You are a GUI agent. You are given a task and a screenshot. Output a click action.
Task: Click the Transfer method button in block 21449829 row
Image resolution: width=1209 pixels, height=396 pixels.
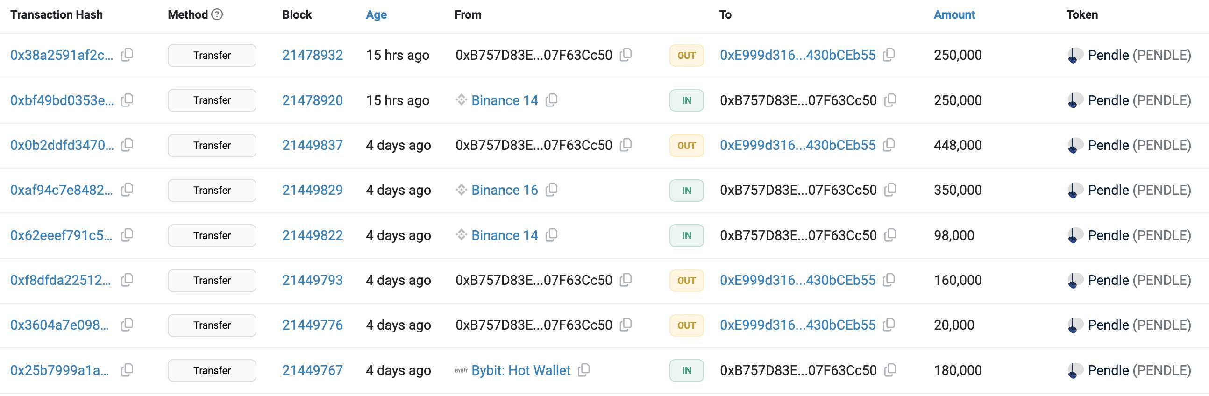(x=212, y=190)
